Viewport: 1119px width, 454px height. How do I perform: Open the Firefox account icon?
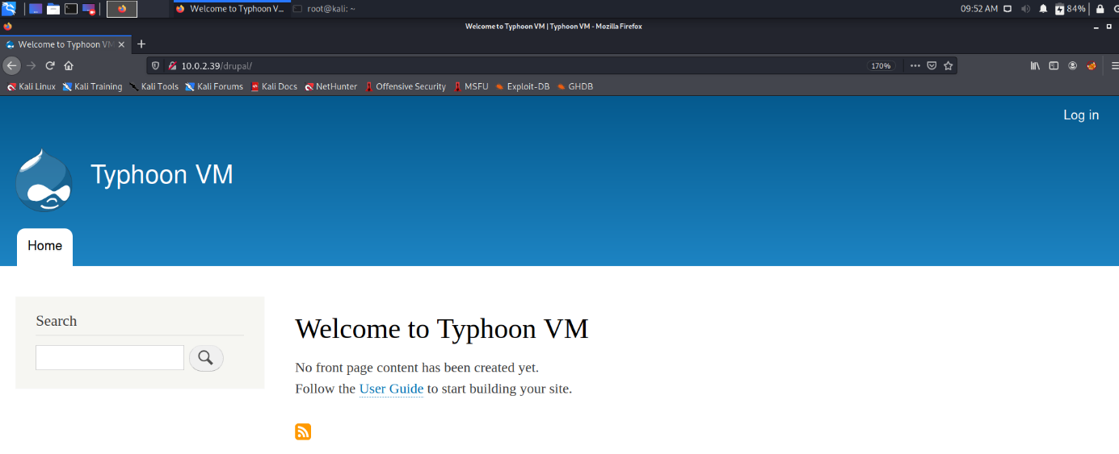(x=1073, y=66)
